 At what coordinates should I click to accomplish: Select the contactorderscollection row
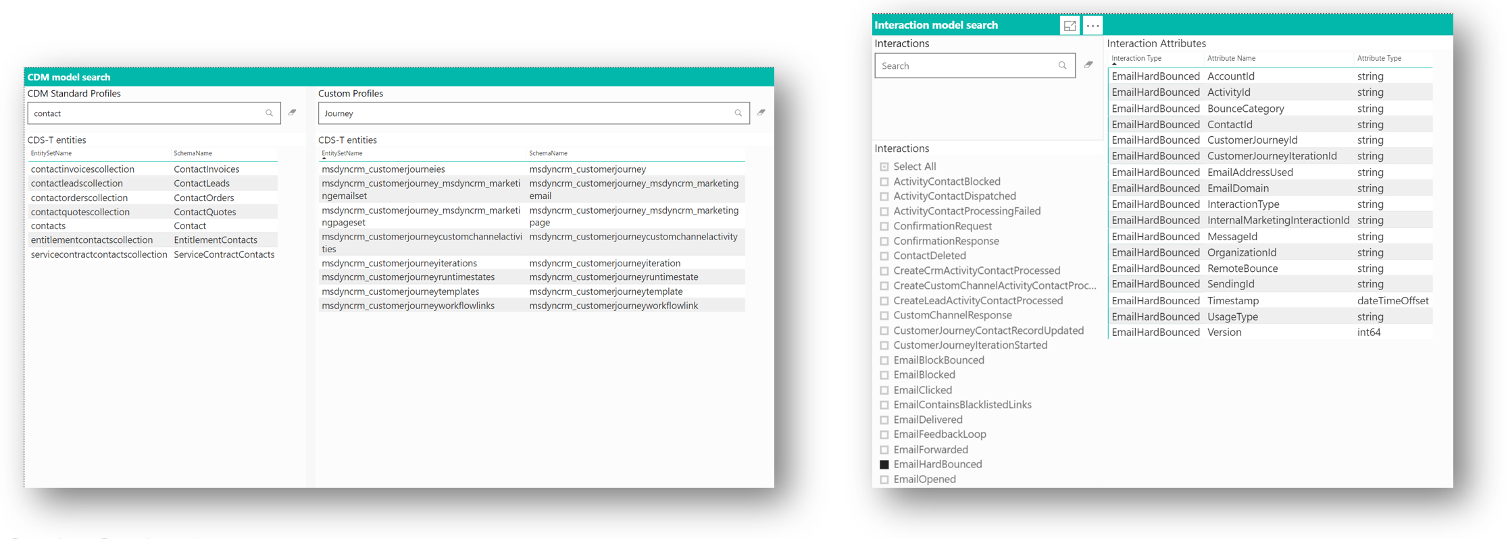pyautogui.click(x=153, y=198)
